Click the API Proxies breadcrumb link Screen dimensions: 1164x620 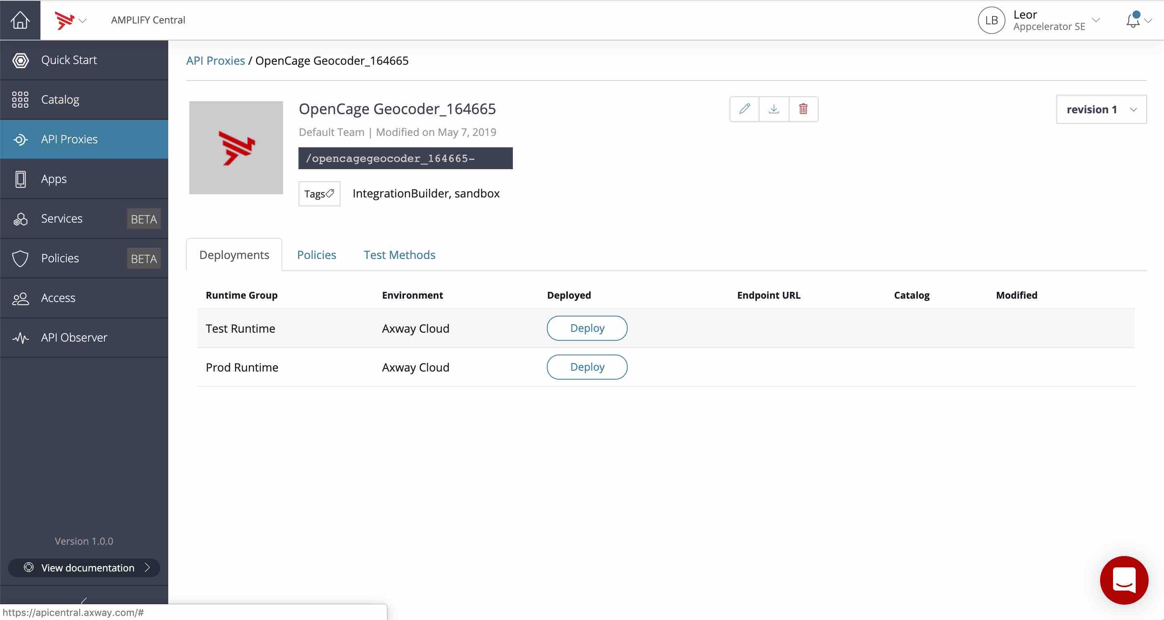coord(216,61)
